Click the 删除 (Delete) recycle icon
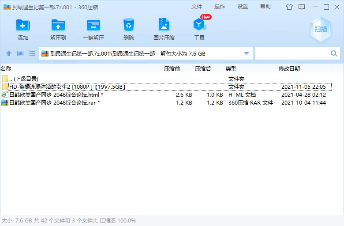The image size is (344, 226). (x=129, y=26)
